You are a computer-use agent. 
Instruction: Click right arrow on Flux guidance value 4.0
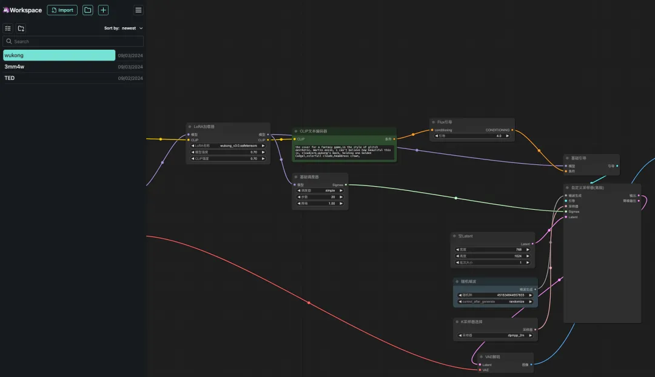(x=508, y=136)
